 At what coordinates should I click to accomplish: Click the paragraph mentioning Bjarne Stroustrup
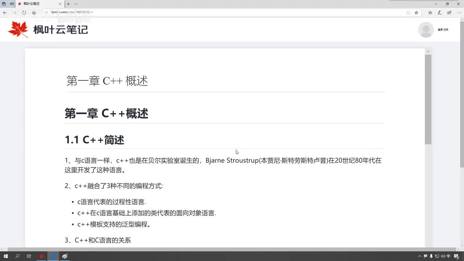(223, 165)
